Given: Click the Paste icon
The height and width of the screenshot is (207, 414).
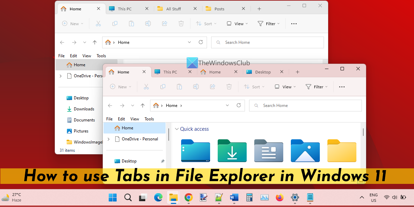Looking at the screenshot, I should [179, 87].
